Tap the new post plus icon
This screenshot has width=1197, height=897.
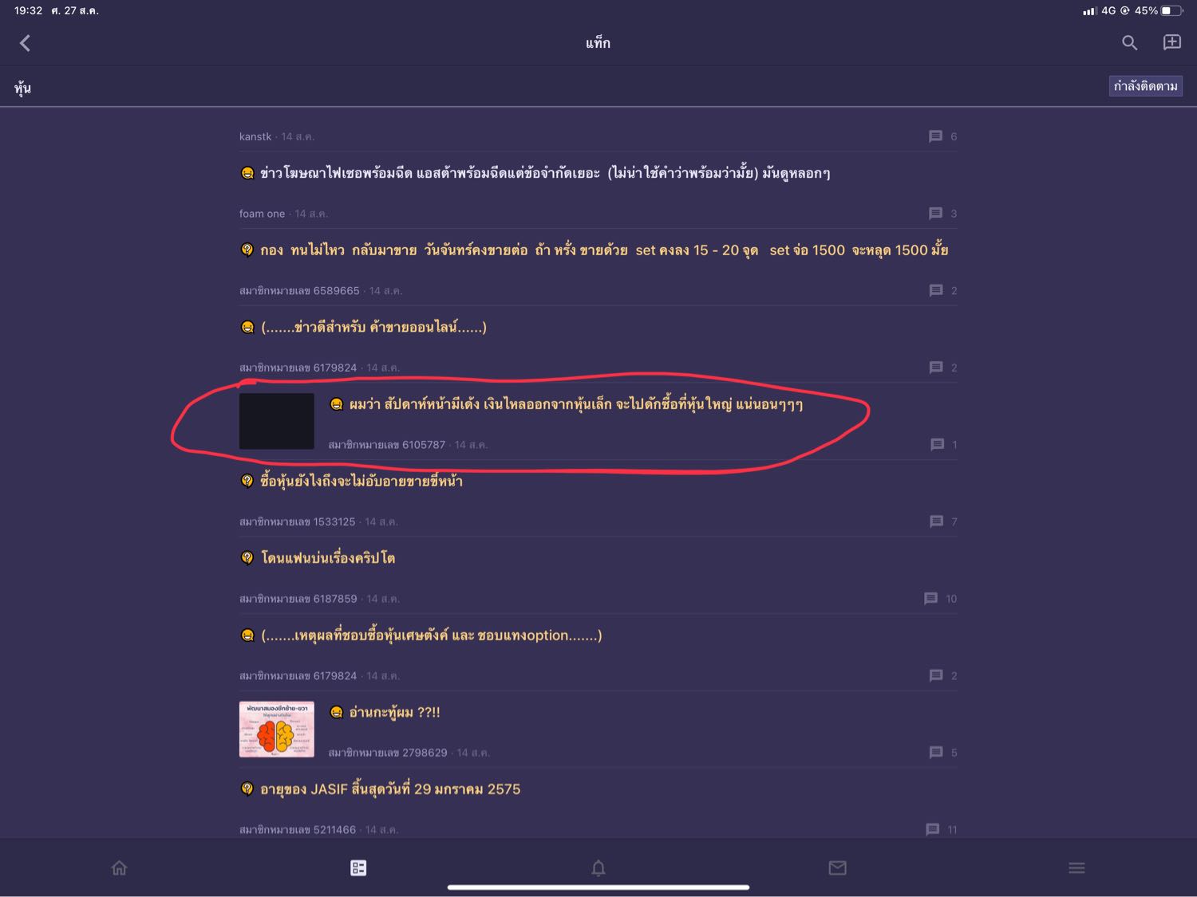1171,42
